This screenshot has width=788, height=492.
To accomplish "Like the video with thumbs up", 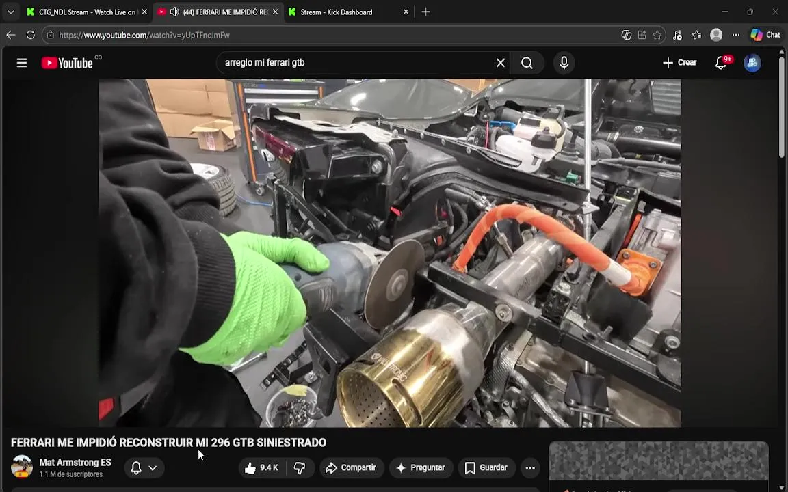I will click(263, 468).
